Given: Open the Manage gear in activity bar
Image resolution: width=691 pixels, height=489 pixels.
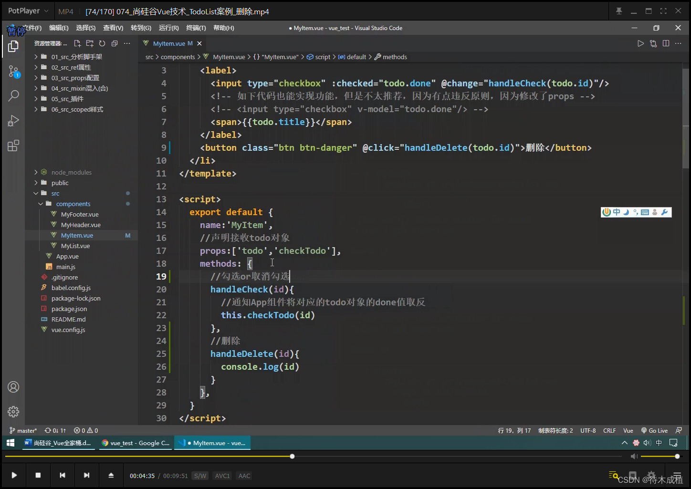Looking at the screenshot, I should coord(13,411).
